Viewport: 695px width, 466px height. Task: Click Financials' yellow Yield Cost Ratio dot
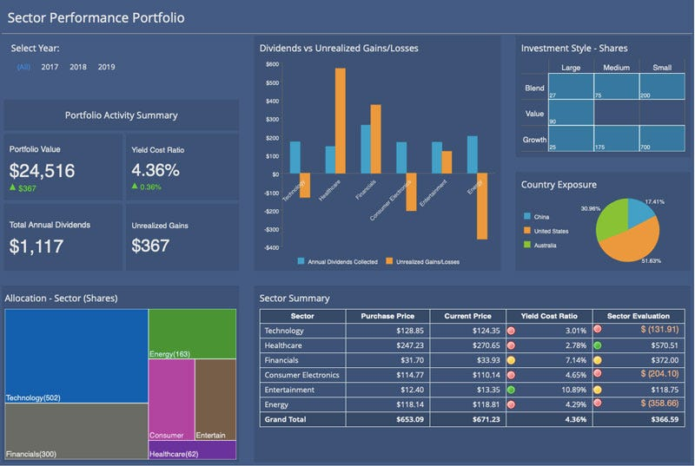click(513, 360)
